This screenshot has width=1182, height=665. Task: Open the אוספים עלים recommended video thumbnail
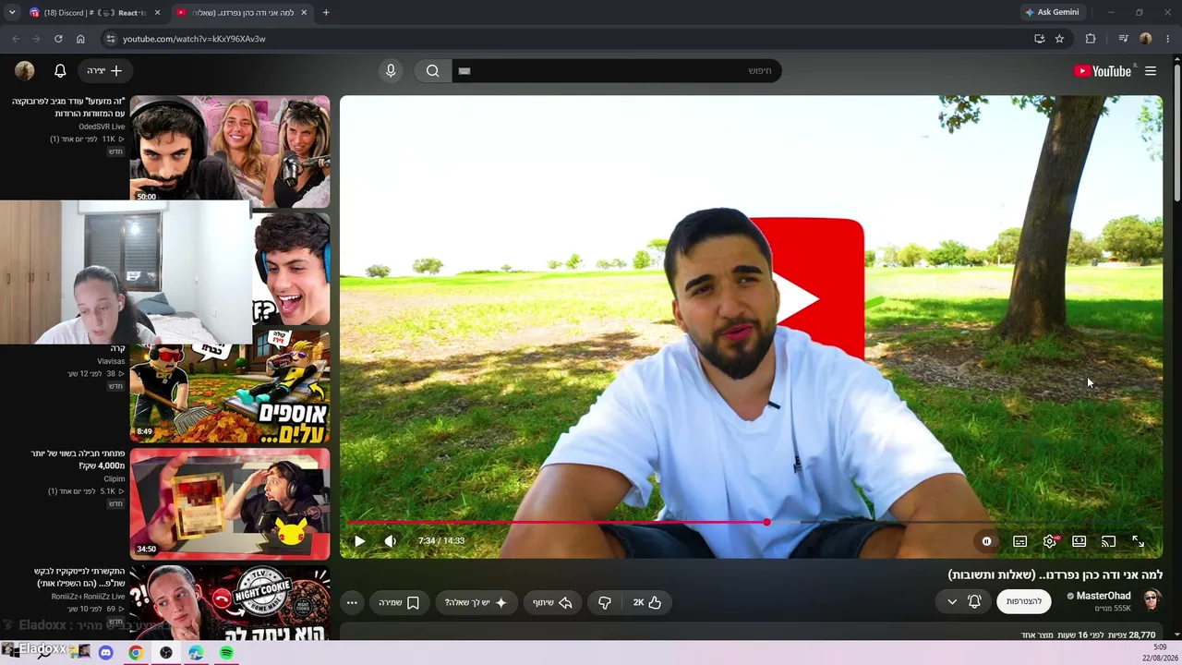click(x=230, y=388)
